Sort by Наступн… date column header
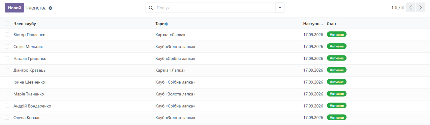Image resolution: width=430 pixels, height=125 pixels. point(313,24)
